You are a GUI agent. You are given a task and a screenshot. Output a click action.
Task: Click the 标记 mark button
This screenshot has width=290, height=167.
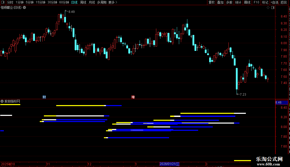265,2
